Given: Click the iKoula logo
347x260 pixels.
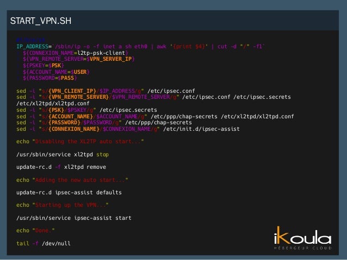Looking at the screenshot, I should pos(303,238).
